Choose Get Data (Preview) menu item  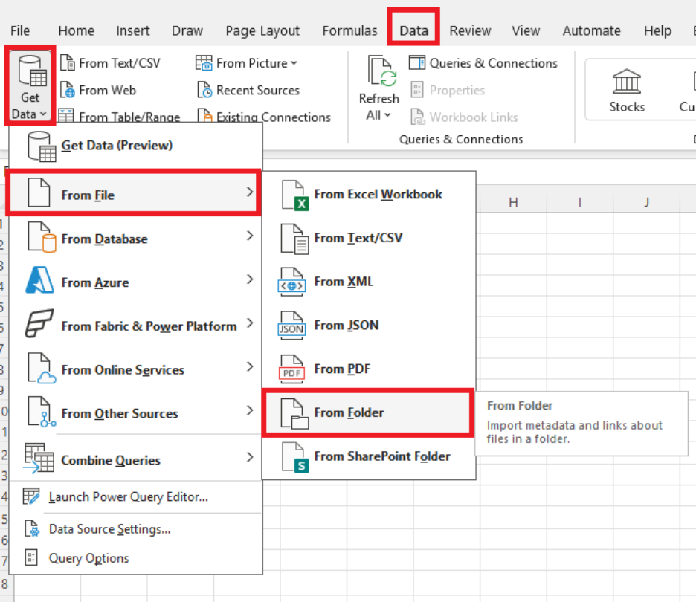[135, 146]
